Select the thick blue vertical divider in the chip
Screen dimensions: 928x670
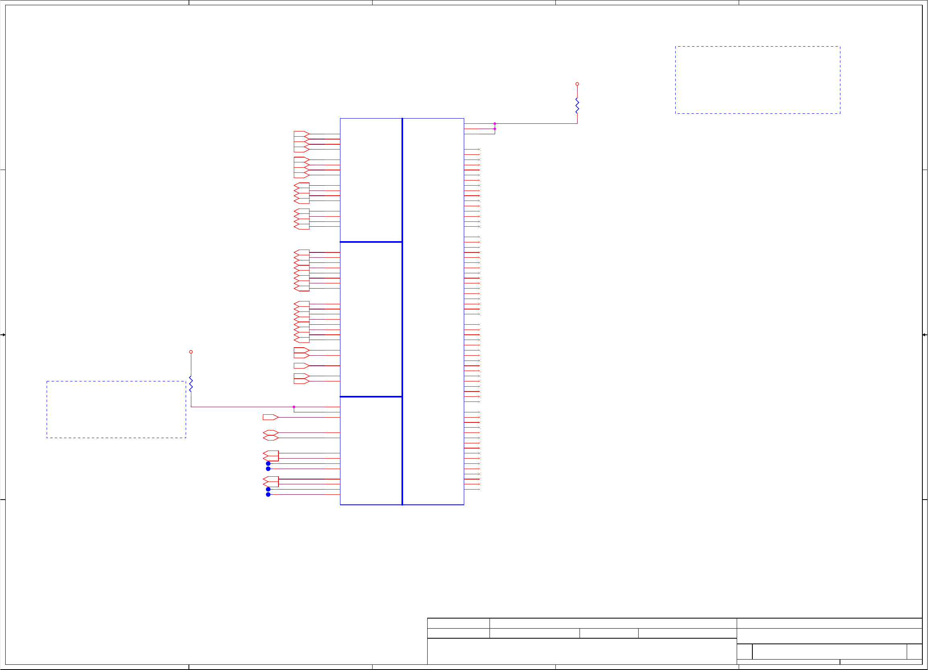coord(402,311)
